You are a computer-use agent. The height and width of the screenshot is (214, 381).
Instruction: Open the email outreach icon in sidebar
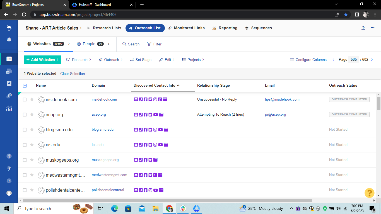[9, 71]
